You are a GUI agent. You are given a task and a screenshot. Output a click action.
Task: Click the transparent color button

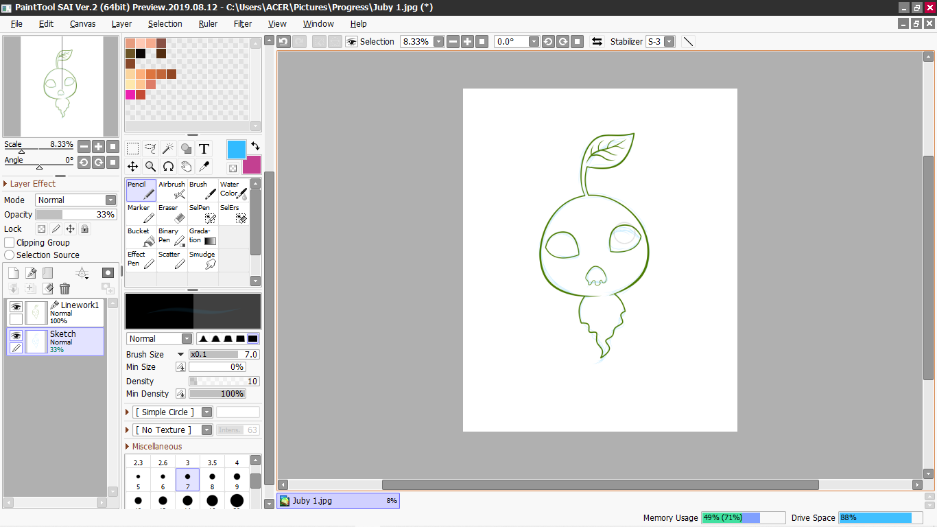[233, 168]
